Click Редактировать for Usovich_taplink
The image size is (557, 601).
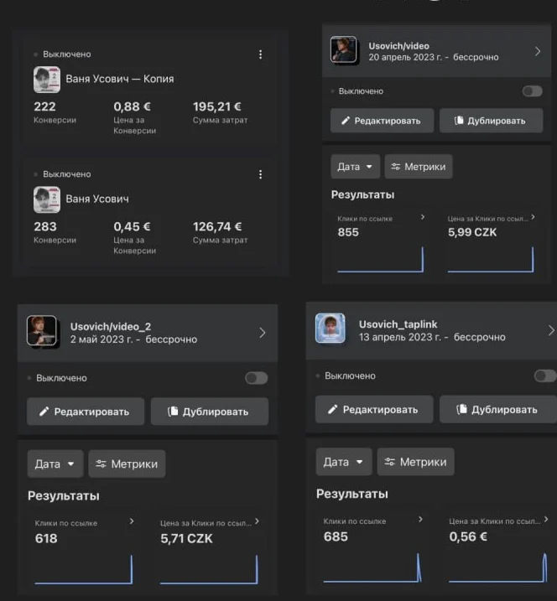coord(374,410)
